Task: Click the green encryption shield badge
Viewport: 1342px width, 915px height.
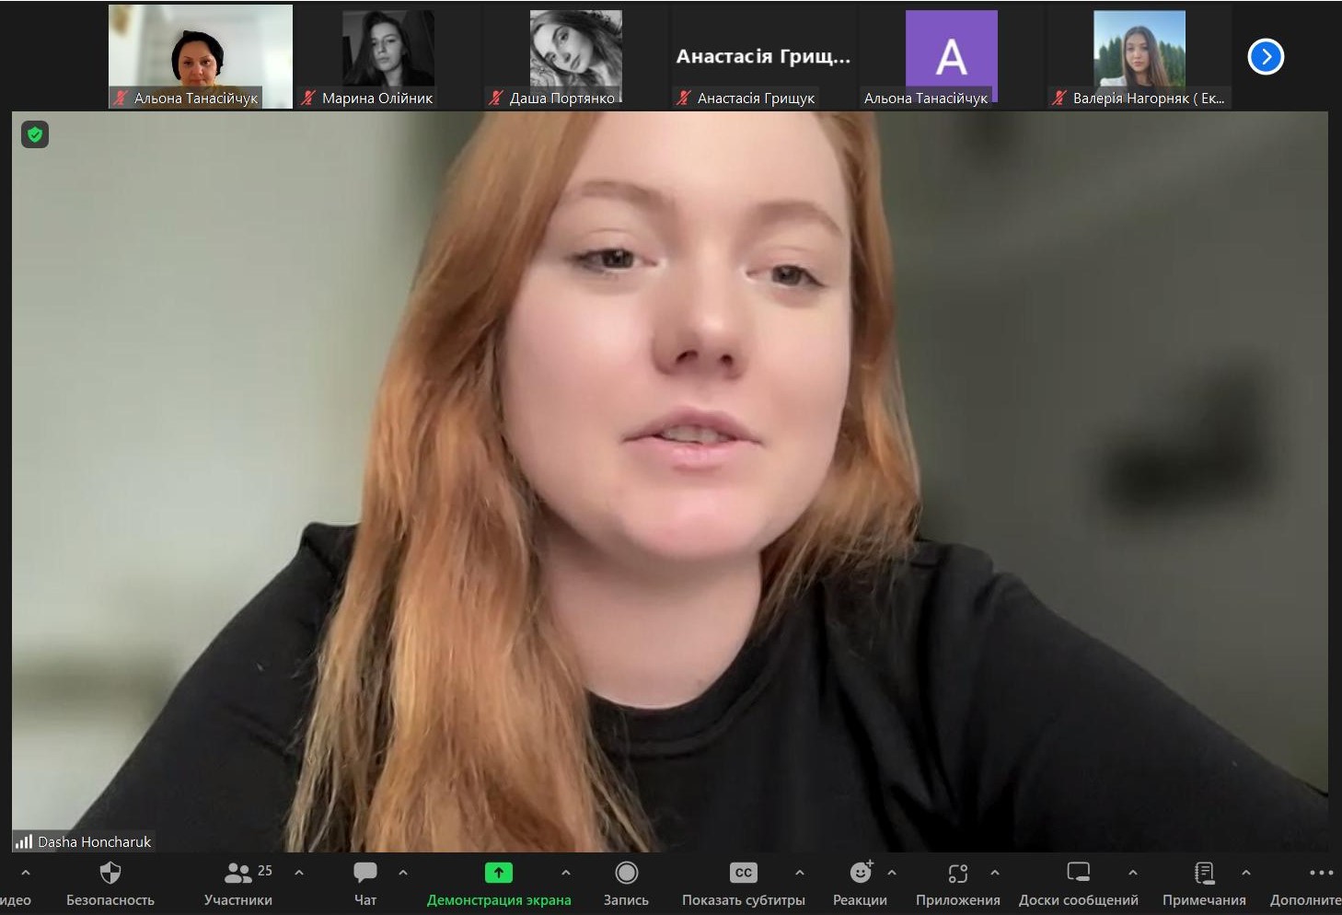Action: (x=35, y=135)
